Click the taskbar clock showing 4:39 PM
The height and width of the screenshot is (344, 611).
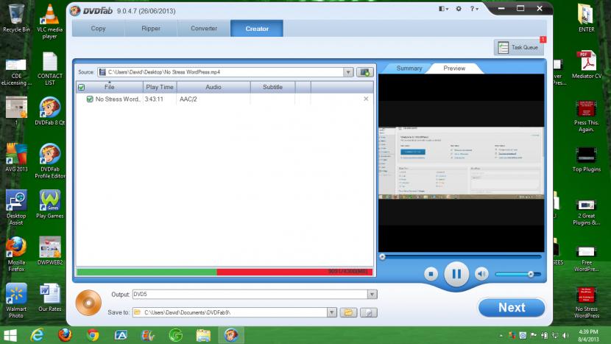click(588, 335)
